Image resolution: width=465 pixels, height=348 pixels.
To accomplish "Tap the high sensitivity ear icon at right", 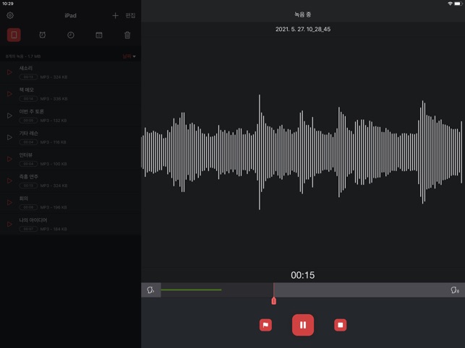I will point(454,290).
